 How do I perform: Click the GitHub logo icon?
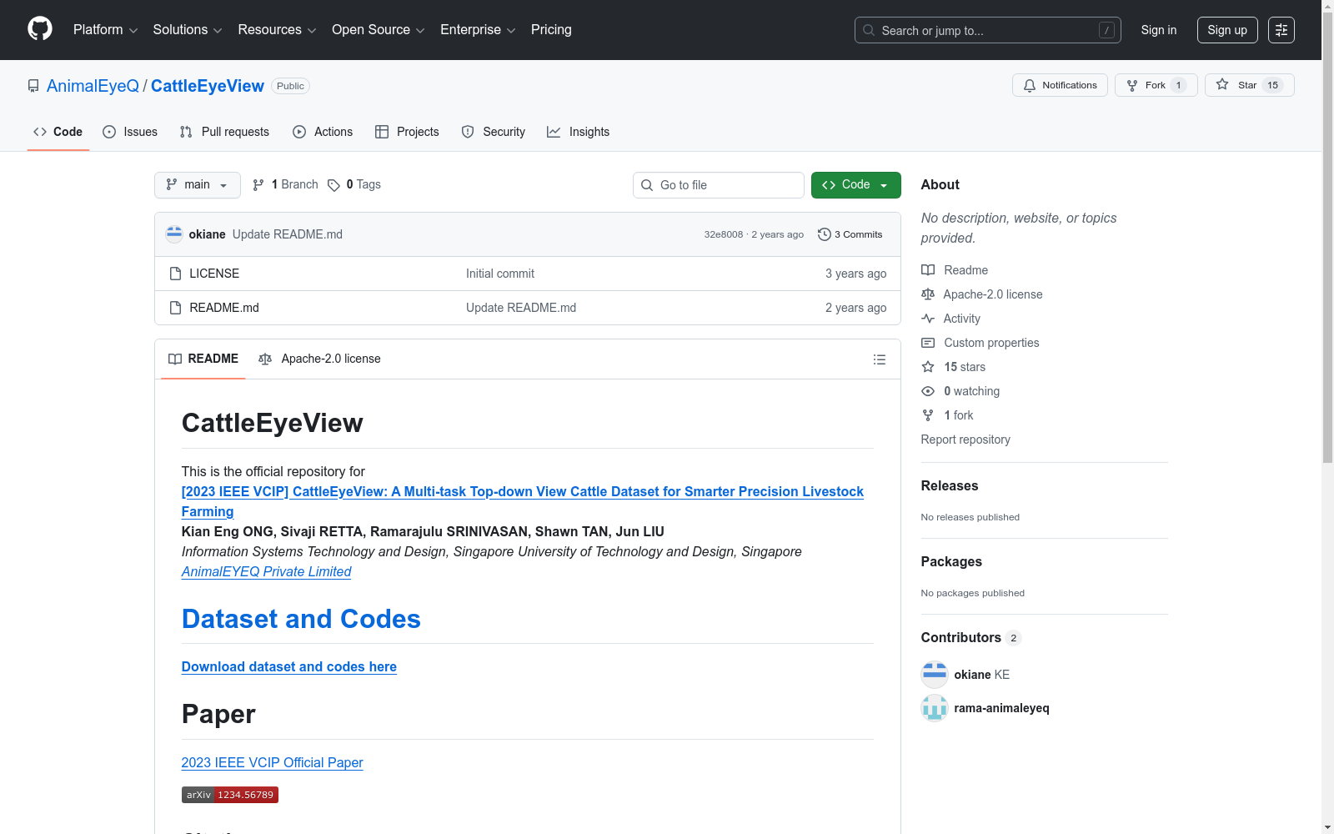pyautogui.click(x=40, y=29)
